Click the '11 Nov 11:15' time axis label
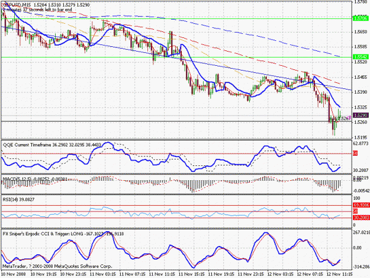Screen dimensions: 370x278 coord(162,274)
